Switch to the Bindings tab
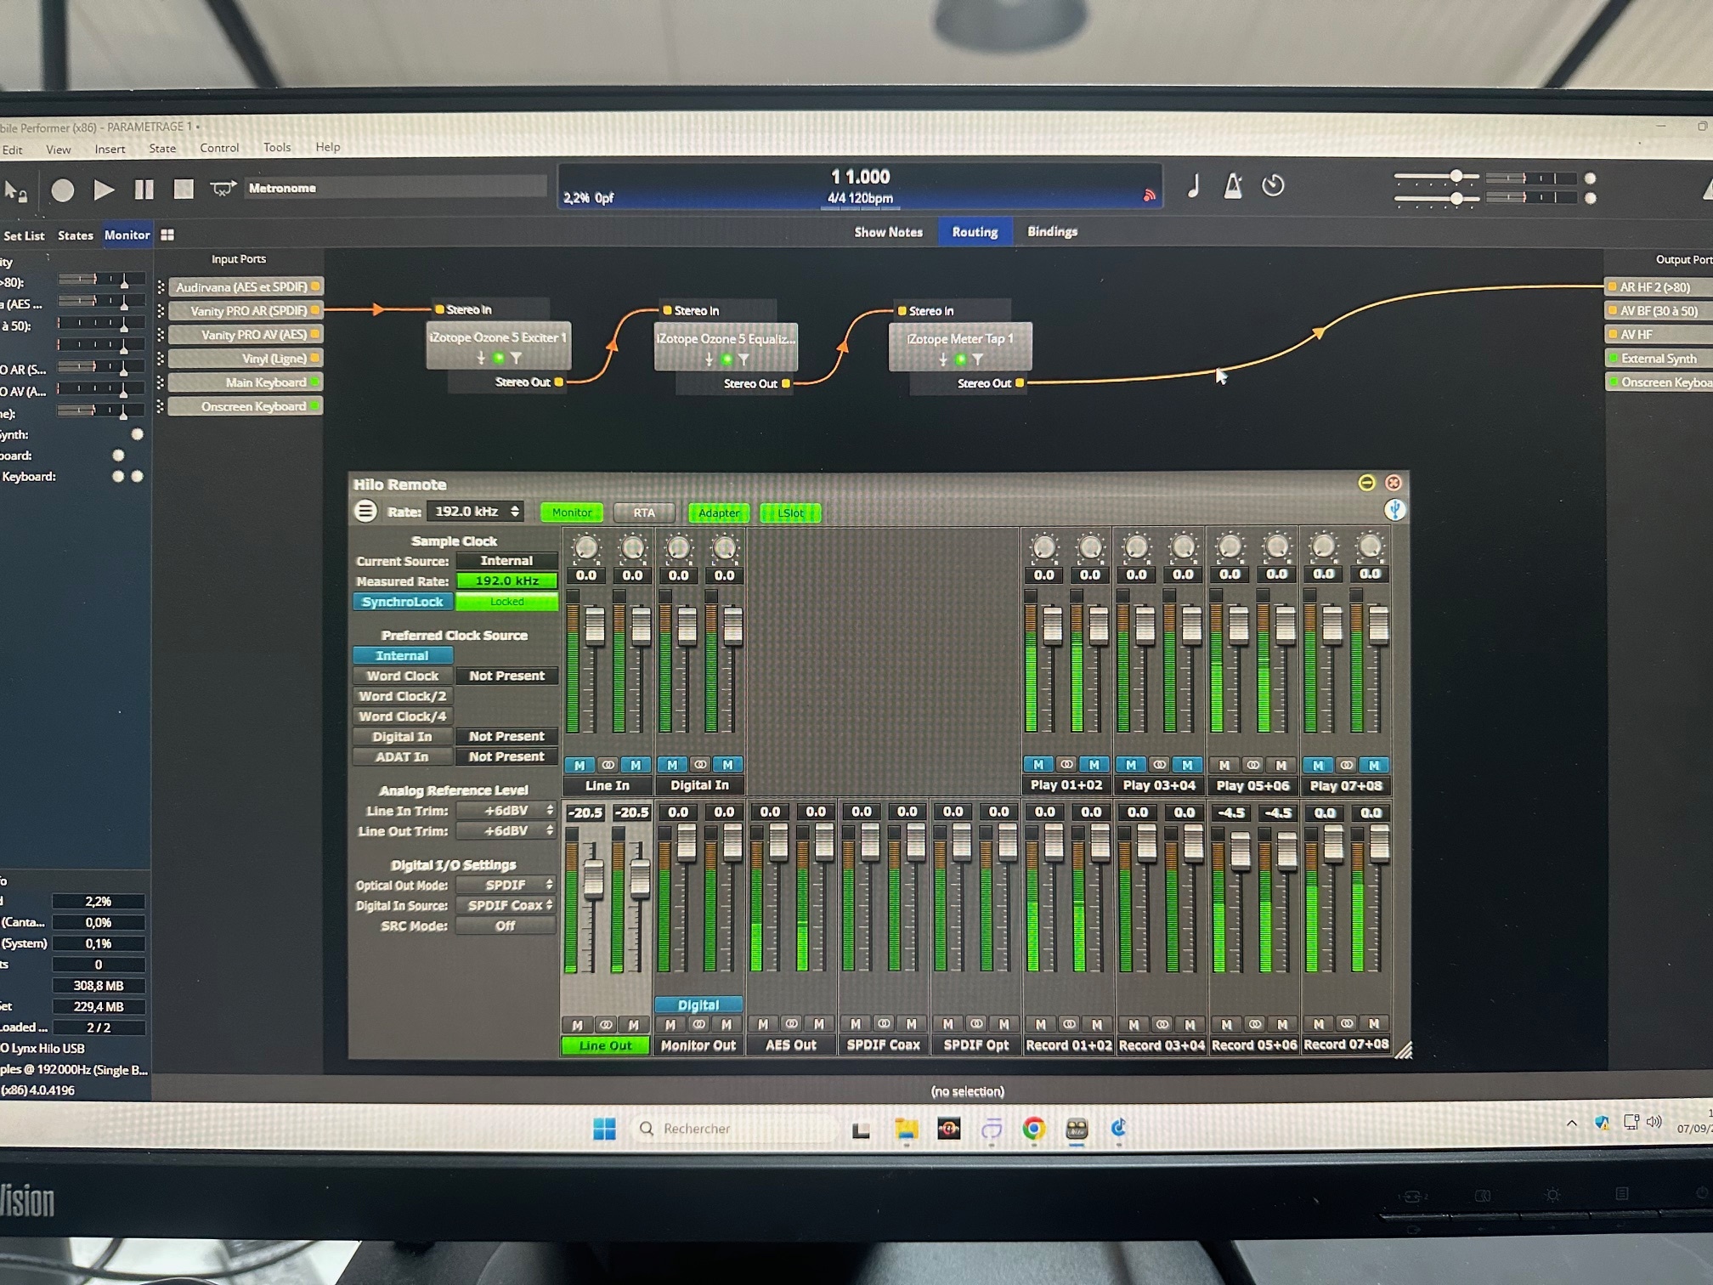The width and height of the screenshot is (1713, 1285). tap(1052, 231)
